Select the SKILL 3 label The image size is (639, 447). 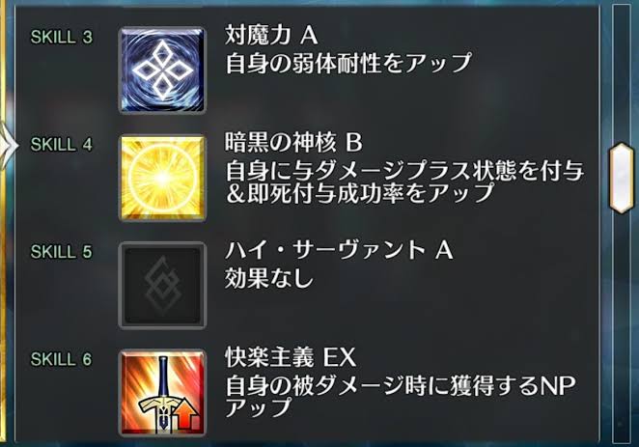pos(62,37)
